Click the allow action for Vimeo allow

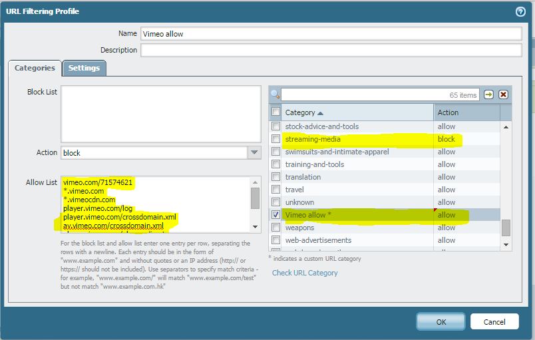446,215
